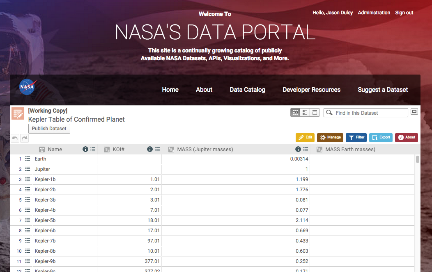The image size is (432, 272).
Task: Open the Manage panel
Action: coord(330,137)
